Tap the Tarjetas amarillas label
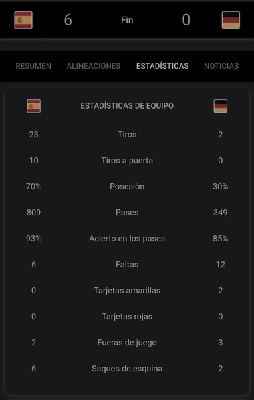Image resolution: width=254 pixels, height=400 pixels. tap(127, 291)
